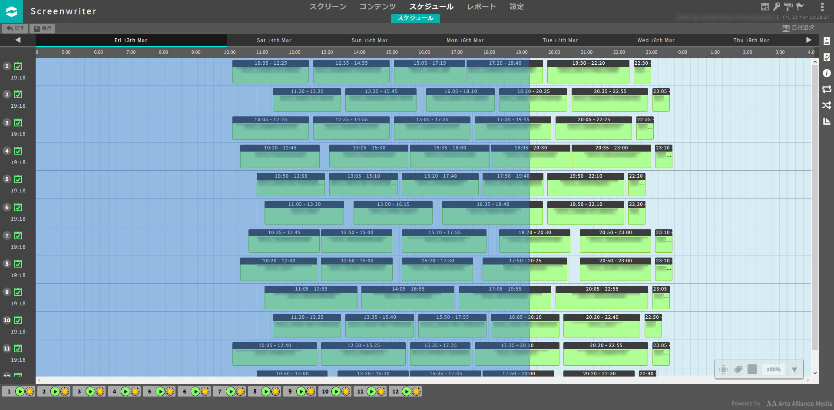The image size is (834, 410).
Task: Toggle the schedule check icon for screen 4
Action: tap(18, 151)
